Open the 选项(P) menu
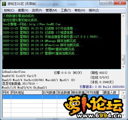 (x=37, y=10)
